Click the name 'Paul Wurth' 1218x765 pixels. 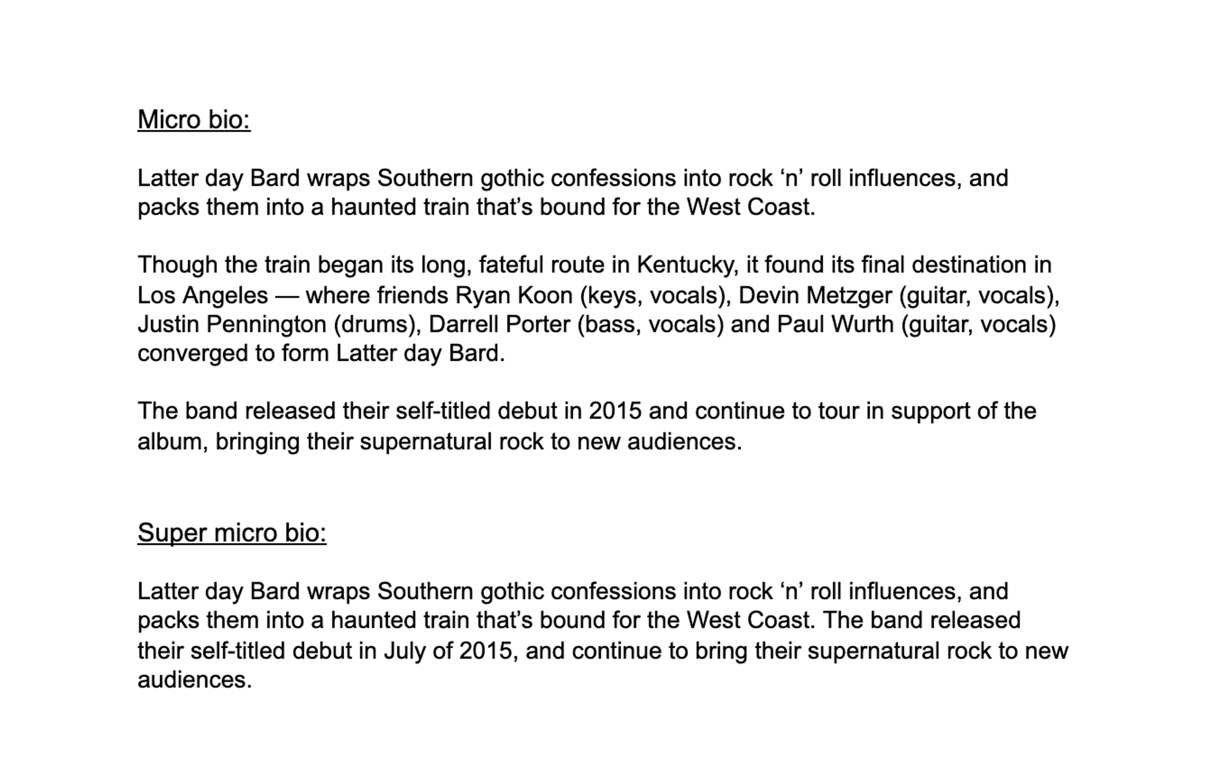click(835, 324)
